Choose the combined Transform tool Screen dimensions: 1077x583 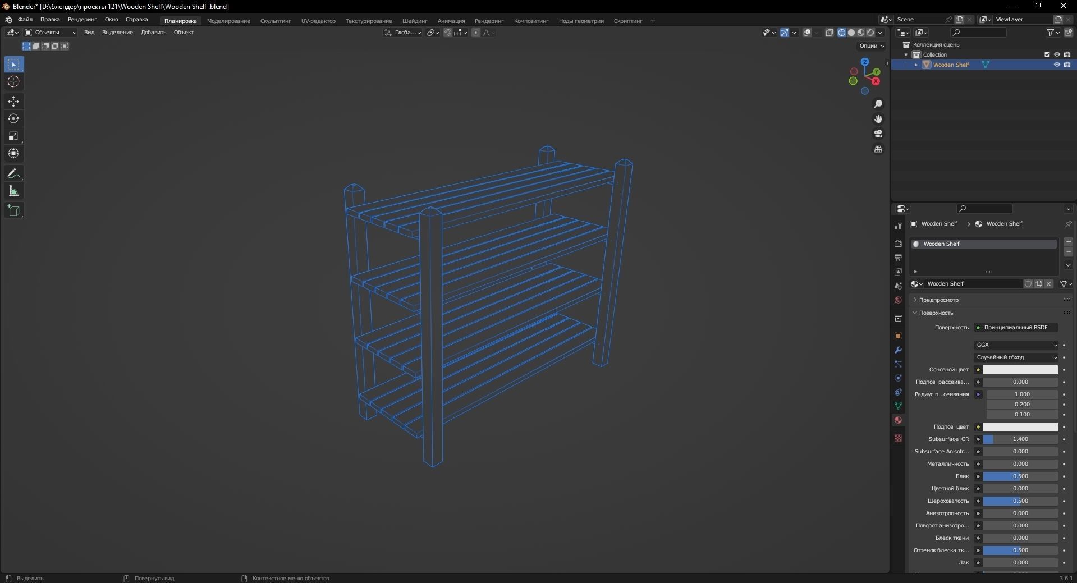coord(13,153)
